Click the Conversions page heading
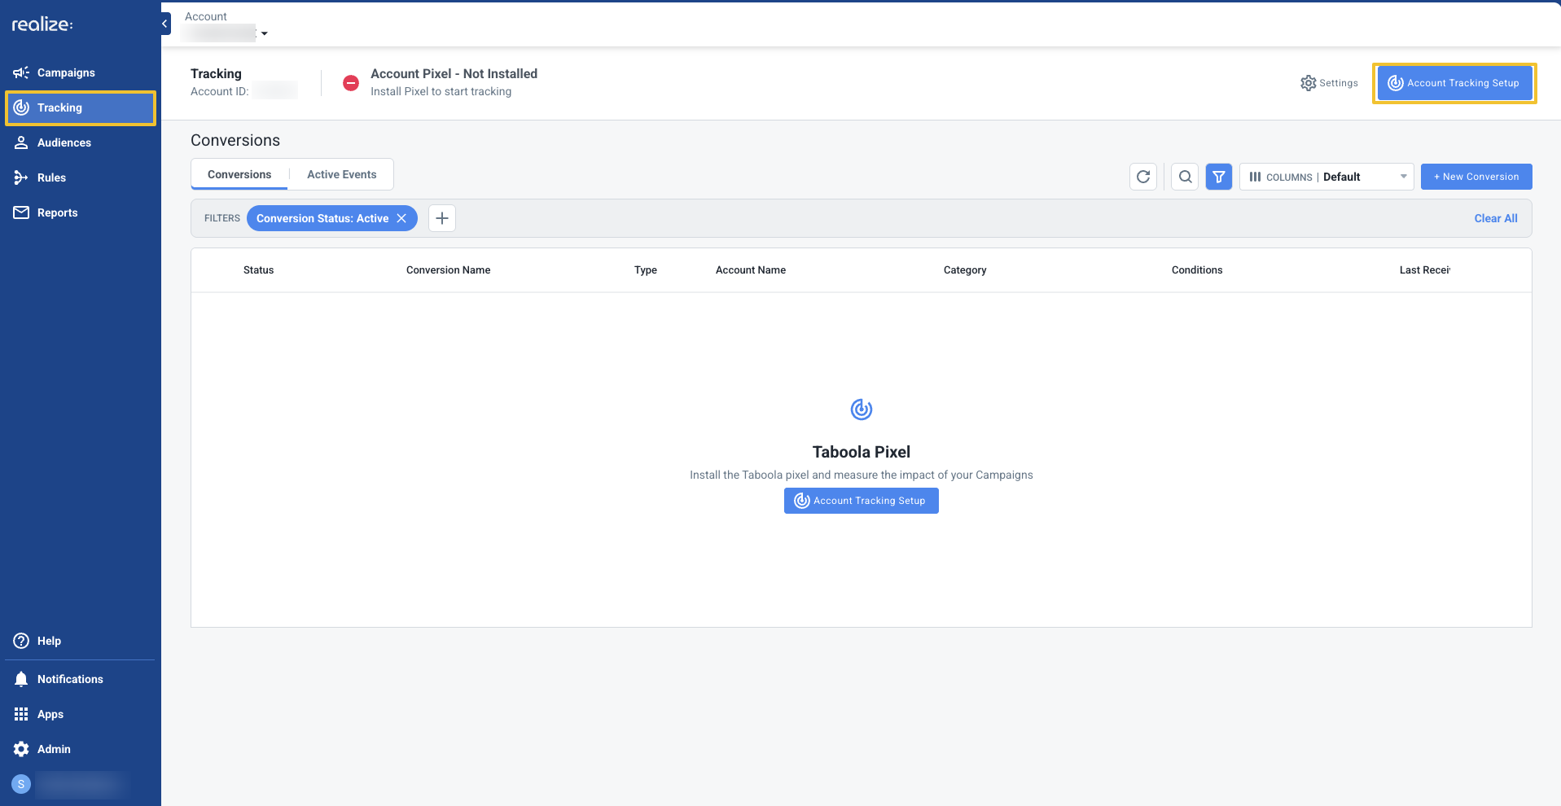This screenshot has width=1561, height=806. [235, 140]
